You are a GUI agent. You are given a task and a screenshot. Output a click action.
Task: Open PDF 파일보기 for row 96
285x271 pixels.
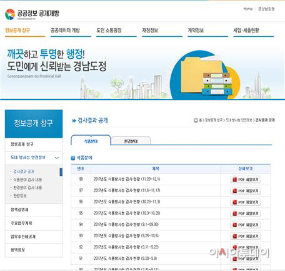(246, 202)
